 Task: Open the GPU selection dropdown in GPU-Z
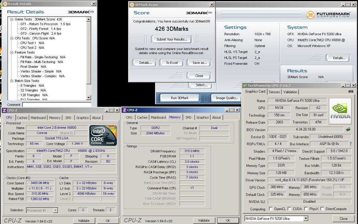(306, 219)
